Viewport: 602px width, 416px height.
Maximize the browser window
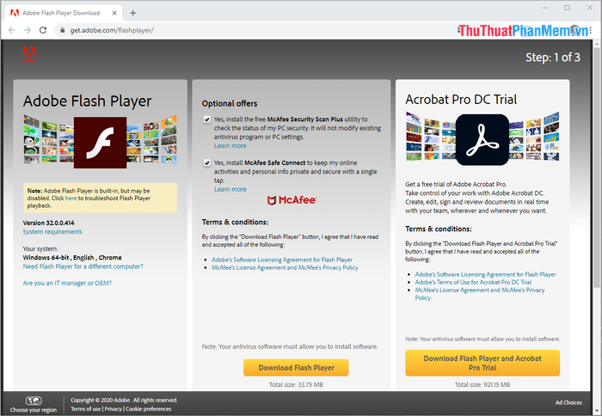[x=567, y=8]
